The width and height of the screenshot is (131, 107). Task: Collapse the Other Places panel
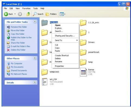35,58
